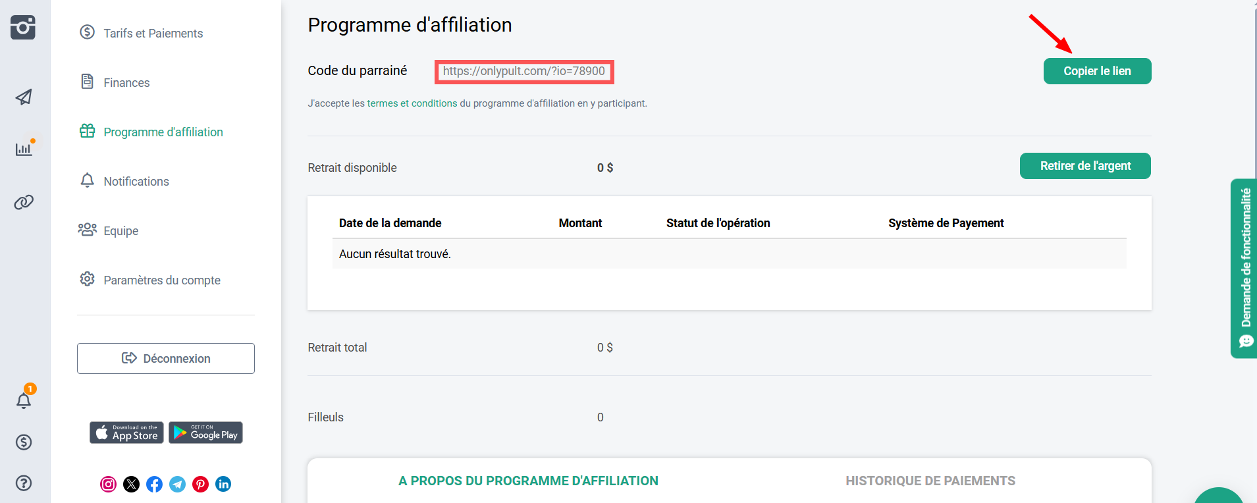Screen dimensions: 1257x503
Task: Open the notification bell with badge
Action: tap(24, 400)
